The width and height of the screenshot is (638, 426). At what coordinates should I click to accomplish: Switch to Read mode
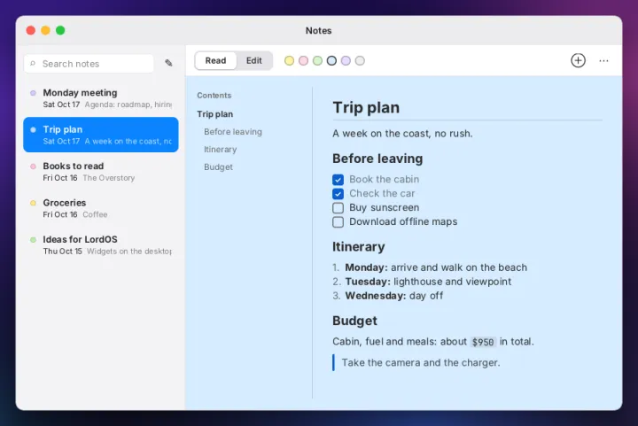215,60
